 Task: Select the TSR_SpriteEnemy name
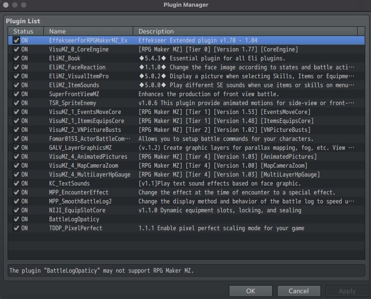(72, 103)
